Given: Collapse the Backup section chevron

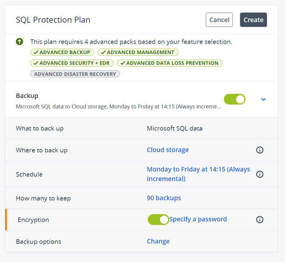Looking at the screenshot, I should [x=263, y=100].
